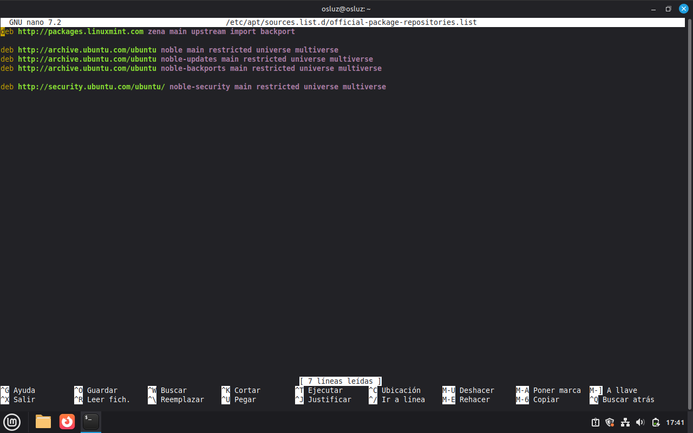This screenshot has height=433, width=693.
Task: Open the wired network tray icon
Action: 625,422
